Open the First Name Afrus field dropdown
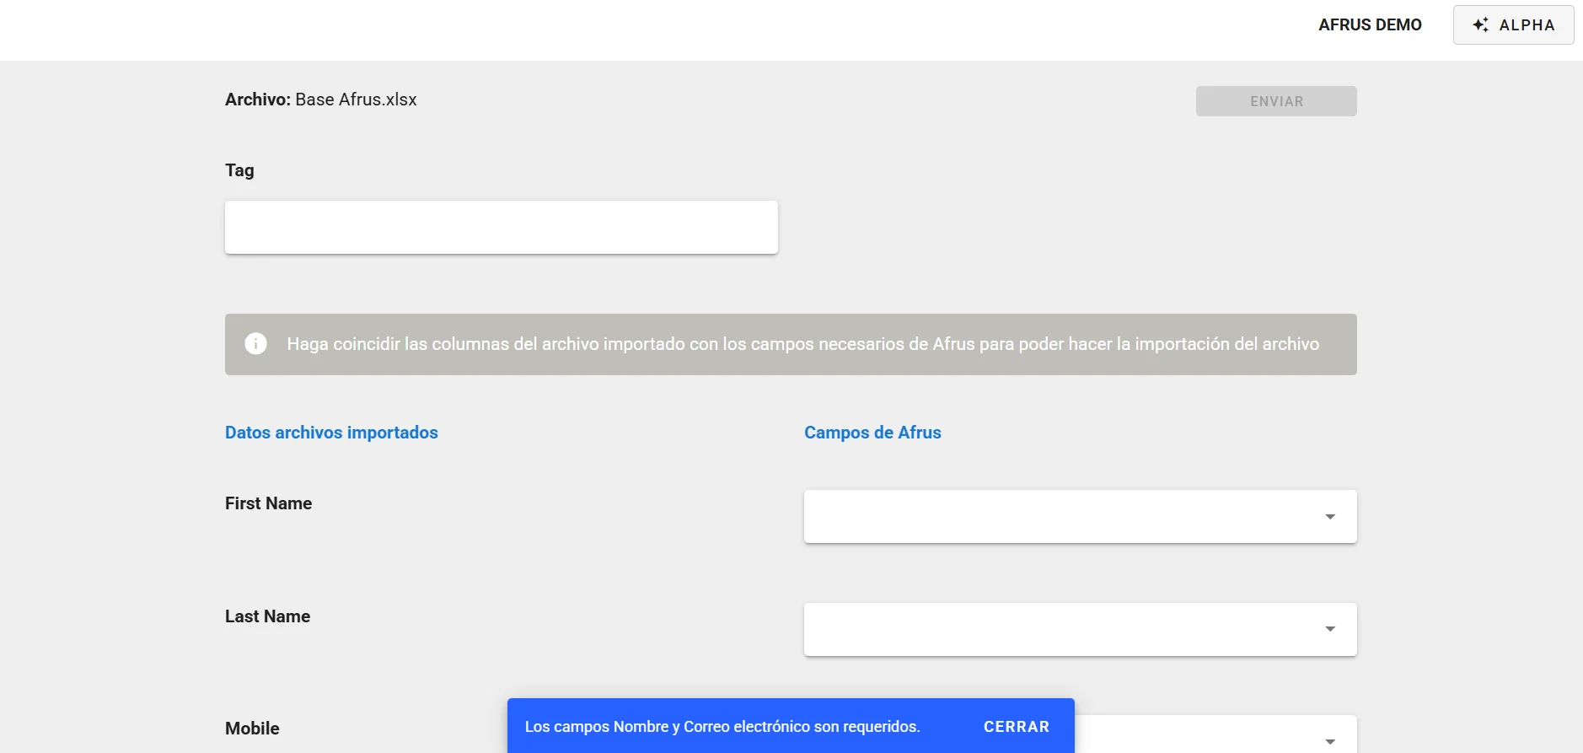1583x753 pixels. coord(1080,516)
